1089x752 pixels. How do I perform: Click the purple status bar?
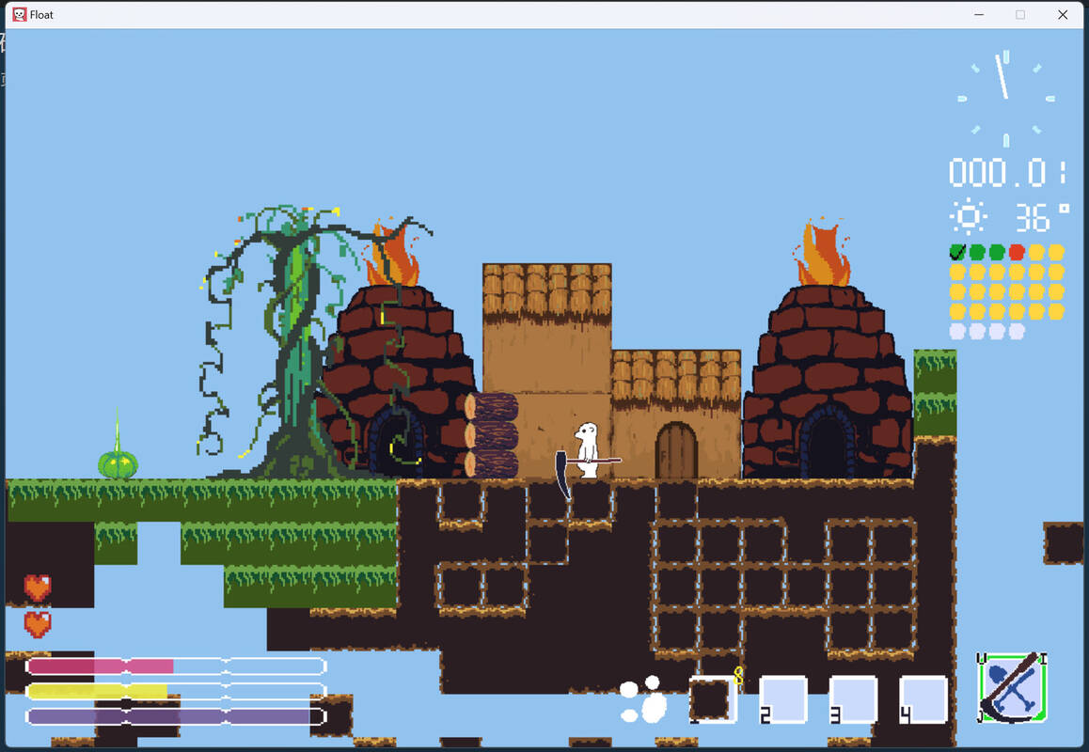(x=176, y=716)
